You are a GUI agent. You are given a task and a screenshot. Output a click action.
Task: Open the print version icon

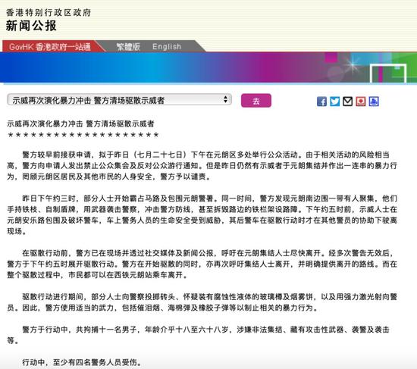click(x=374, y=102)
